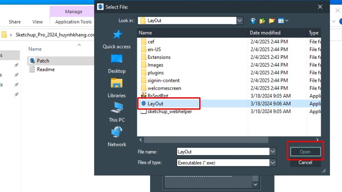Click the Go back navigation icon
Image resolution: width=342 pixels, height=192 pixels.
point(253,20)
